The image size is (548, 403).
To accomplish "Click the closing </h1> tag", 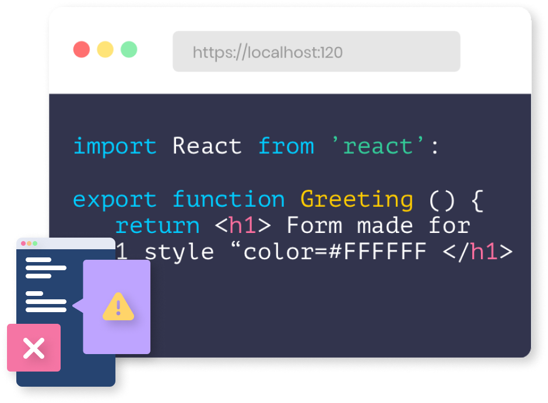I will pyautogui.click(x=478, y=252).
